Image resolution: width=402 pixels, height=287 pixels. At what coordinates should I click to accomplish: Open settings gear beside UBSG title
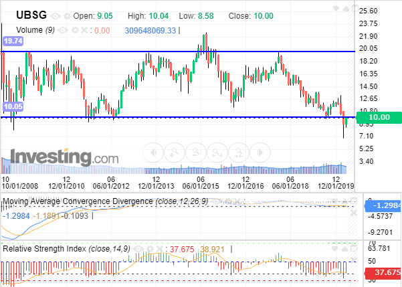(67, 17)
